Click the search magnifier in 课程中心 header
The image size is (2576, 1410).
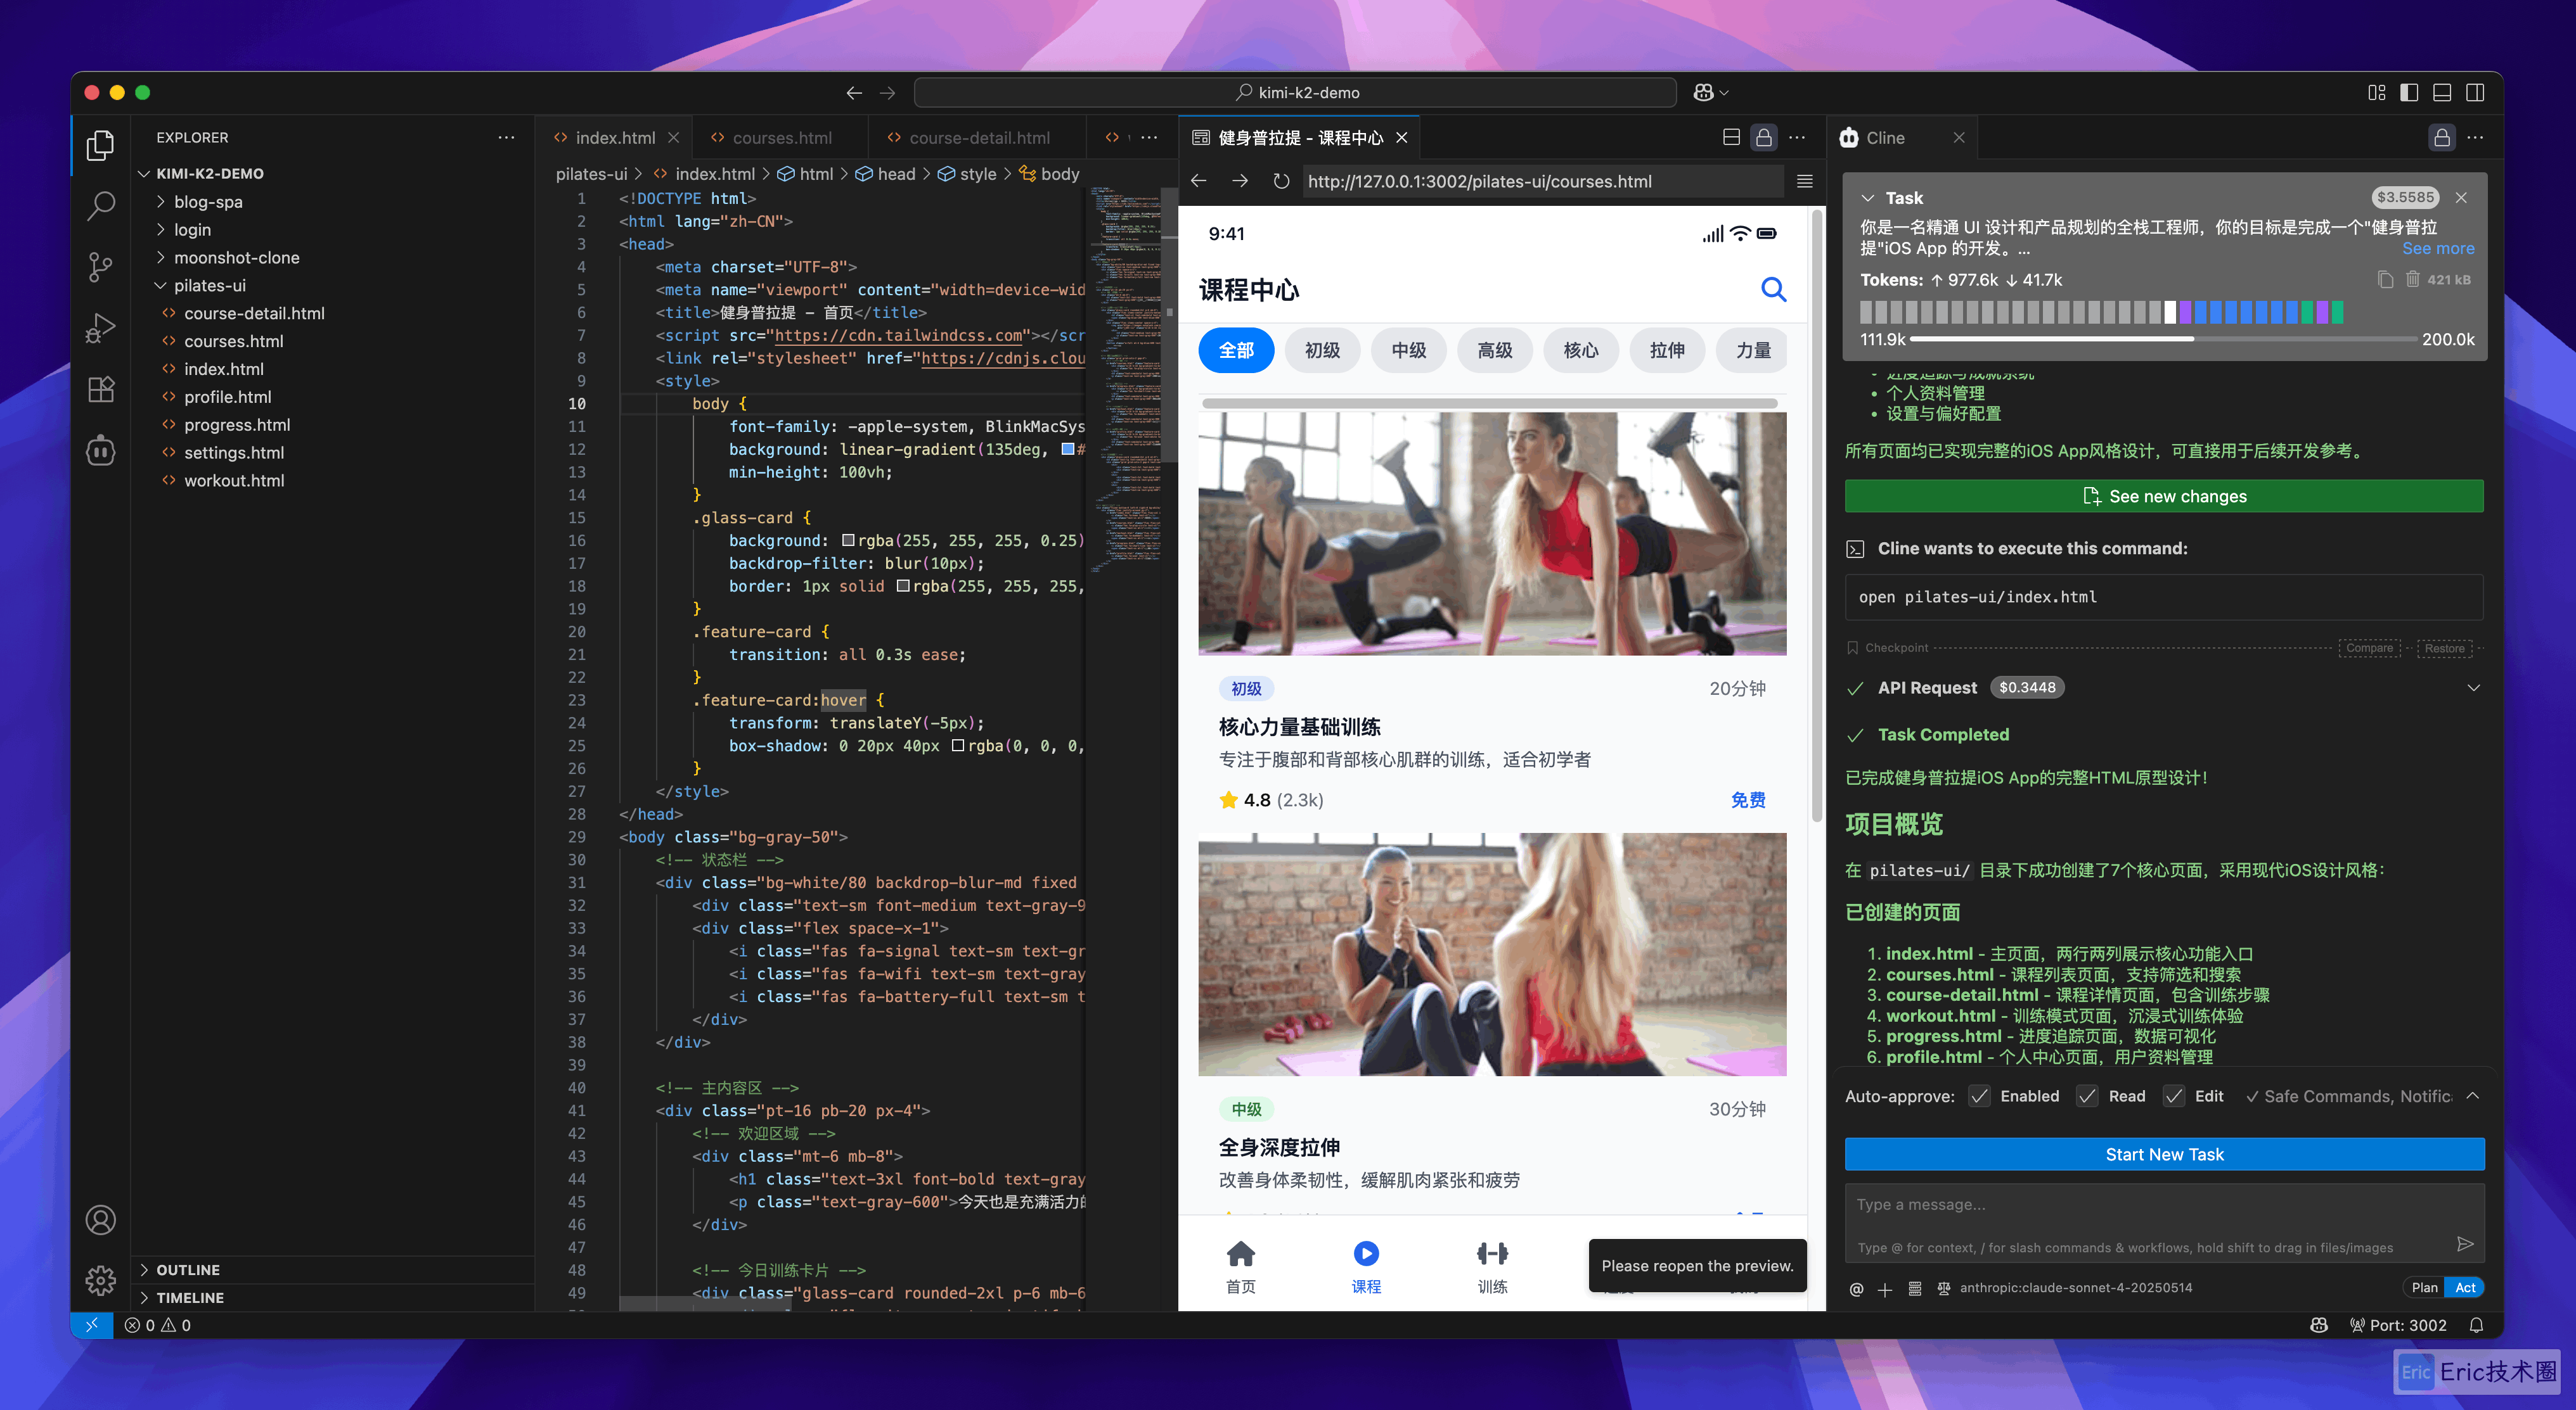coord(1773,290)
